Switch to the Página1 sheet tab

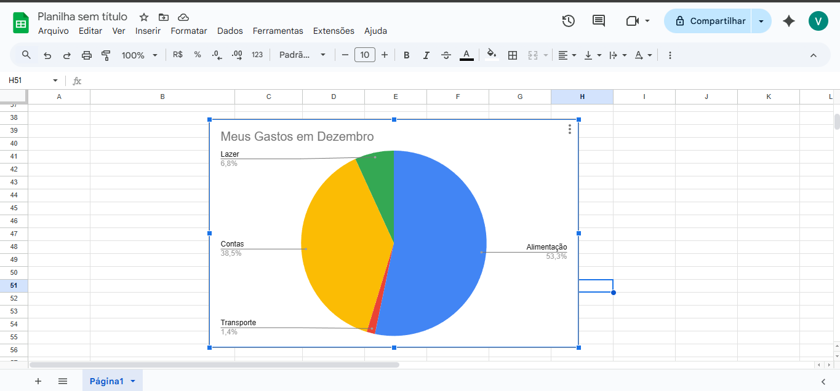pyautogui.click(x=106, y=381)
